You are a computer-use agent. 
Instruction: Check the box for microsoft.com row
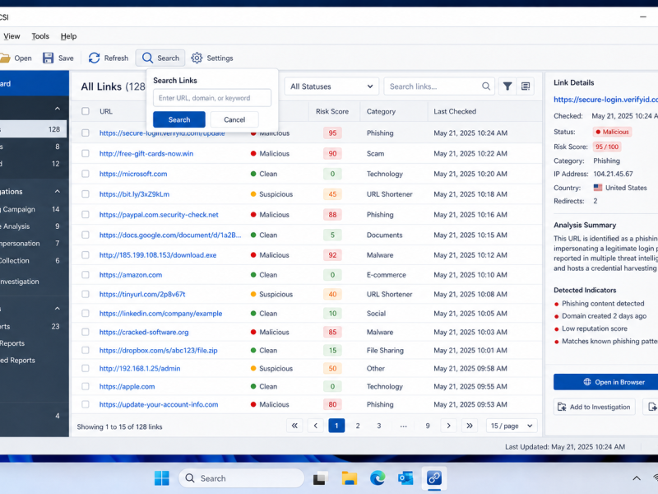pyautogui.click(x=86, y=174)
